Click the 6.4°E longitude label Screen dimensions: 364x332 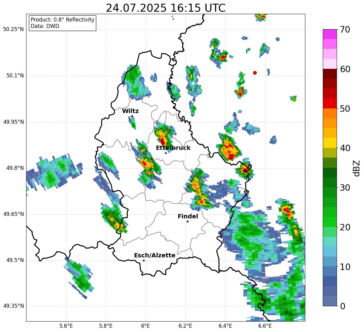click(x=225, y=326)
